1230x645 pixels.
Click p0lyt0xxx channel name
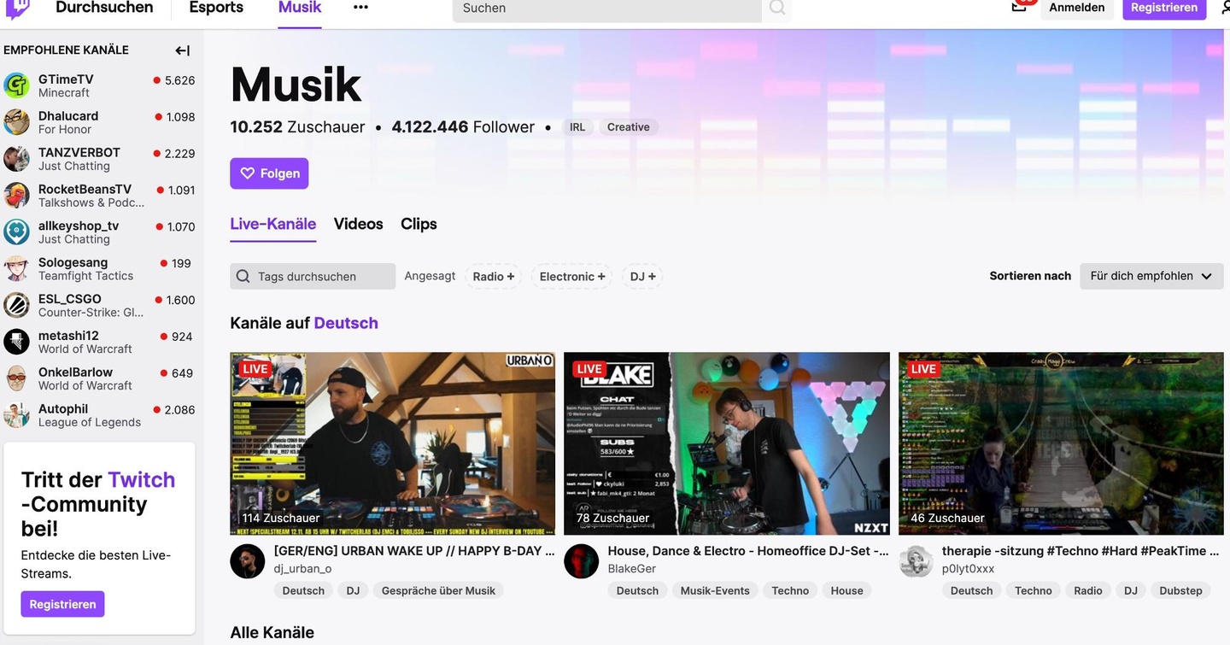pos(968,569)
